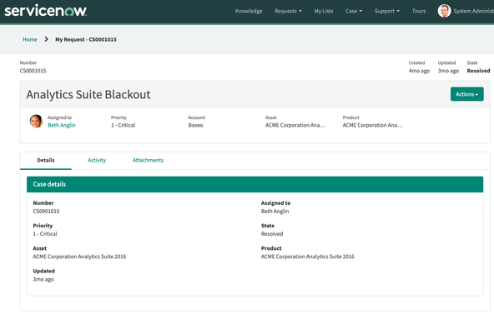
Task: Click Asset value ACME Corporation Analytics Suite 2016
Action: coord(79,257)
